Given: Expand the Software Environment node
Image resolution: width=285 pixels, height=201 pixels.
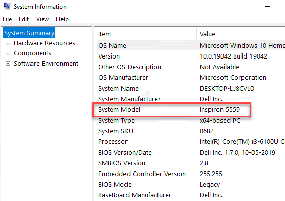Looking at the screenshot, I should (x=8, y=64).
